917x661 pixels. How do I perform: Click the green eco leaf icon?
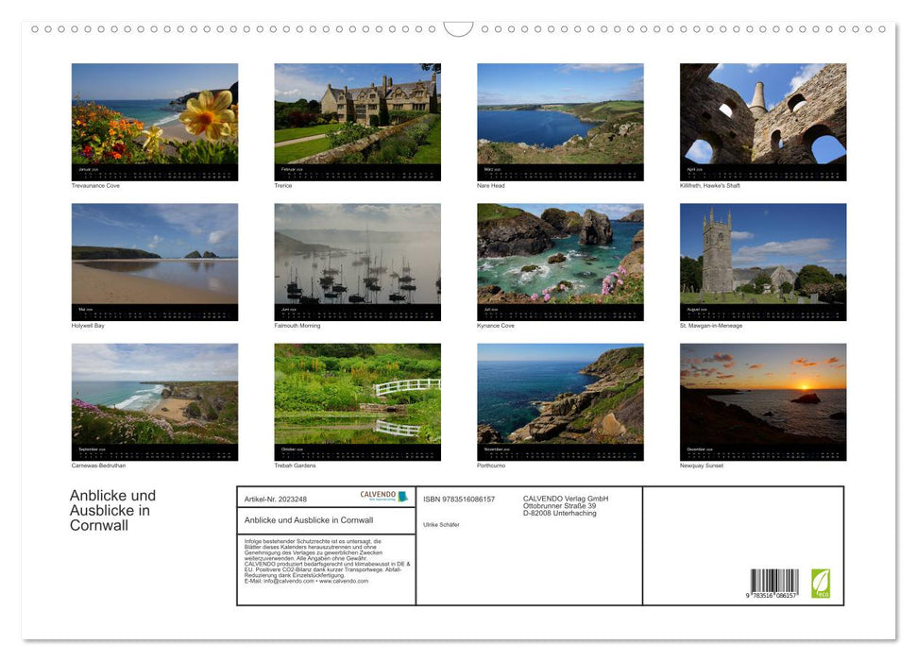[x=820, y=583]
